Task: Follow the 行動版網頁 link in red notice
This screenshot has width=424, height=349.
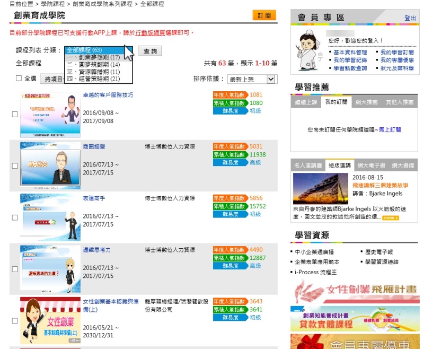Action: 150,33
